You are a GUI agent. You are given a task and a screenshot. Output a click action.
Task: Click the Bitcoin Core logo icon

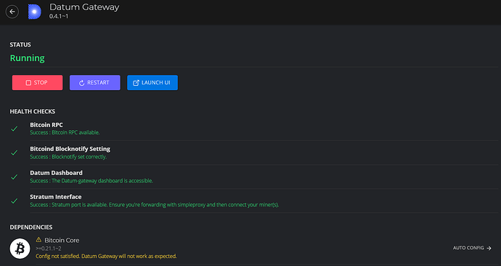click(20, 249)
